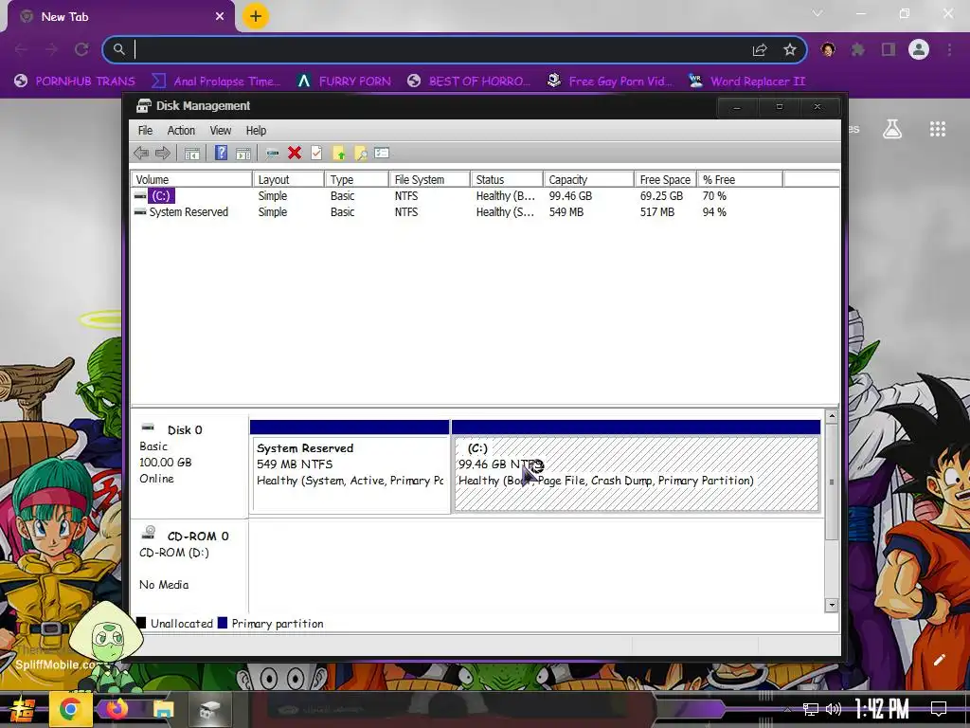Open the Start menu button

22,709
